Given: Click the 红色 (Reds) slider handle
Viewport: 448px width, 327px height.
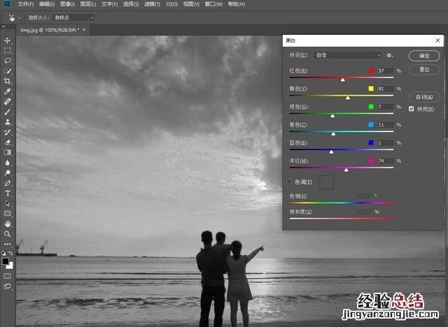Looking at the screenshot, I should point(342,80).
